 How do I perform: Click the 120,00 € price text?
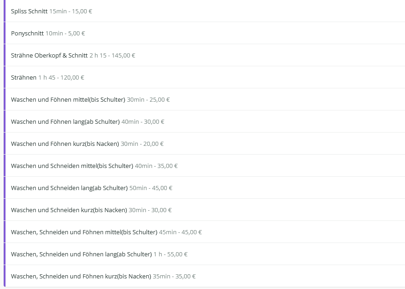click(x=72, y=77)
